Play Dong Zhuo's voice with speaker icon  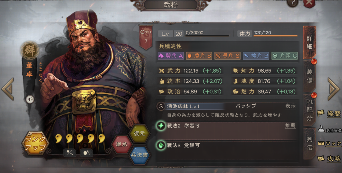(x=30, y=99)
